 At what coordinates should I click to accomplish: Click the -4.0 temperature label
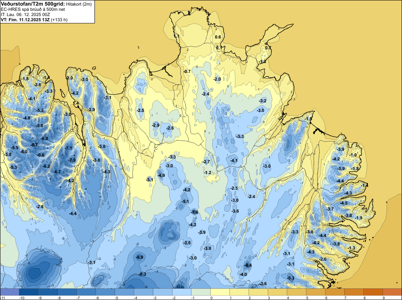point(243,274)
